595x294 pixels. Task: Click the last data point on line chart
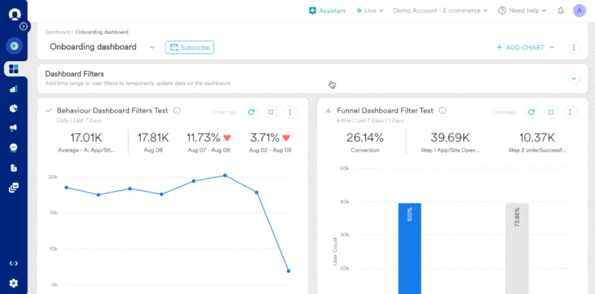(289, 271)
